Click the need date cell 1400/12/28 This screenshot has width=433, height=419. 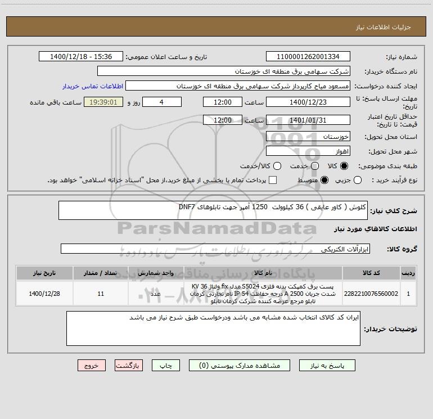pyautogui.click(x=44, y=294)
